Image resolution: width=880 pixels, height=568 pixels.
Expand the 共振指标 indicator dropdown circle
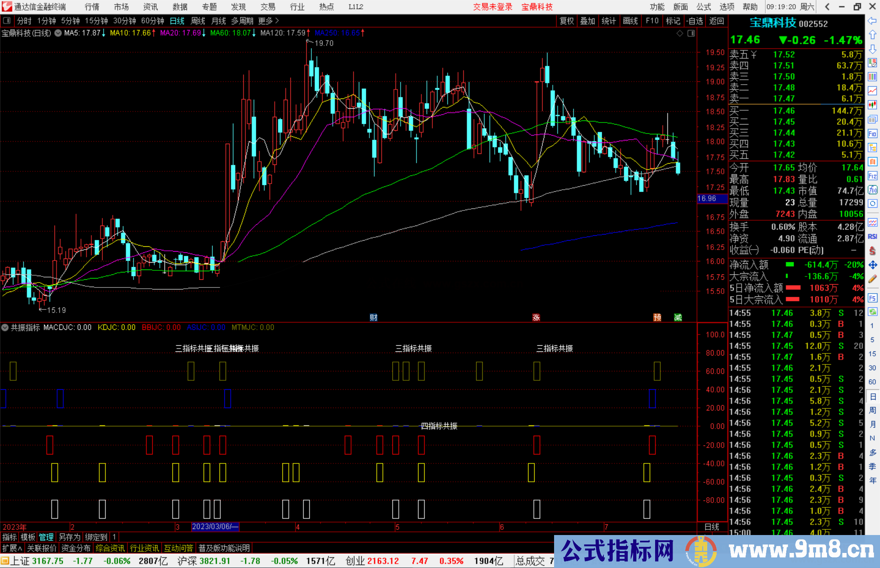click(5, 327)
